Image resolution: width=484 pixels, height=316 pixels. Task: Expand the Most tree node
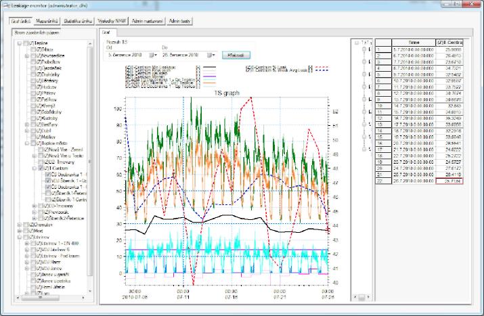pyautogui.click(x=20, y=231)
